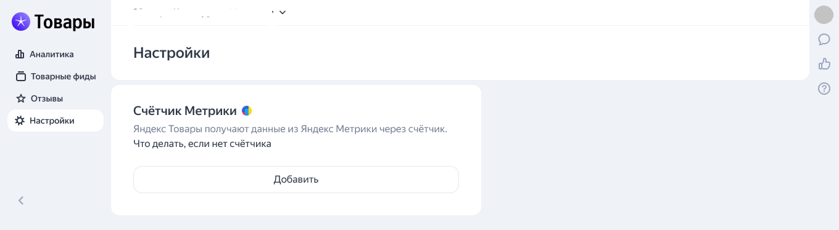Click the bar chart icon beside Аналитика
The width and height of the screenshot is (839, 230).
pos(20,54)
